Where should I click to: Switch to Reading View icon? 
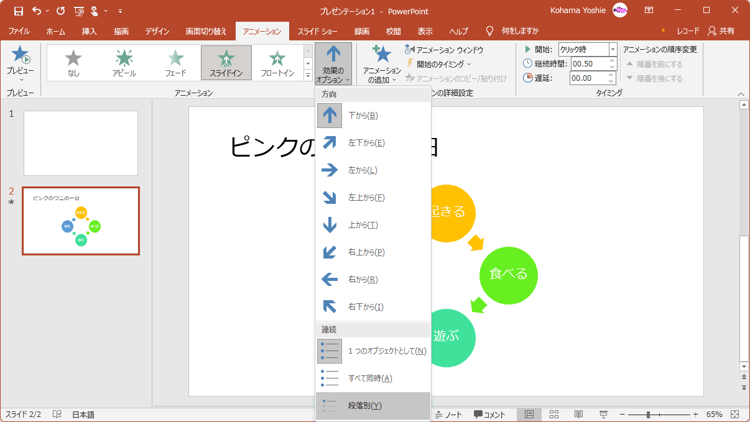(578, 415)
